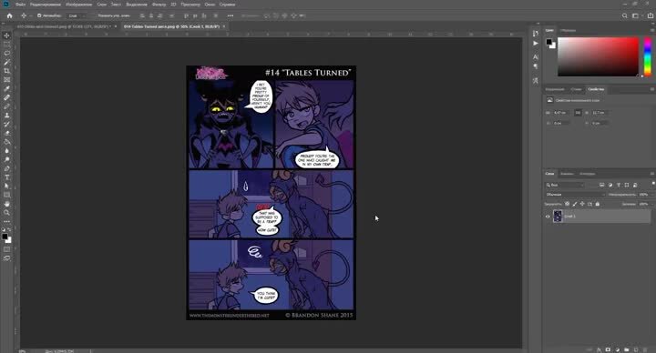Select the Eyedropper tool
Image resolution: width=656 pixels, height=353 pixels.
[x=6, y=88]
